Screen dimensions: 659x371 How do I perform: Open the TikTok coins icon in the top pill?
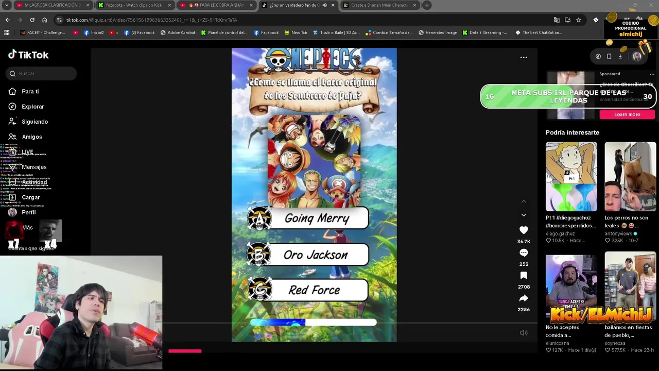[598, 56]
